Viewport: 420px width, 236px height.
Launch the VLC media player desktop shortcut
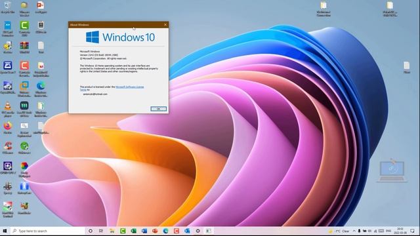pyautogui.click(x=7, y=109)
